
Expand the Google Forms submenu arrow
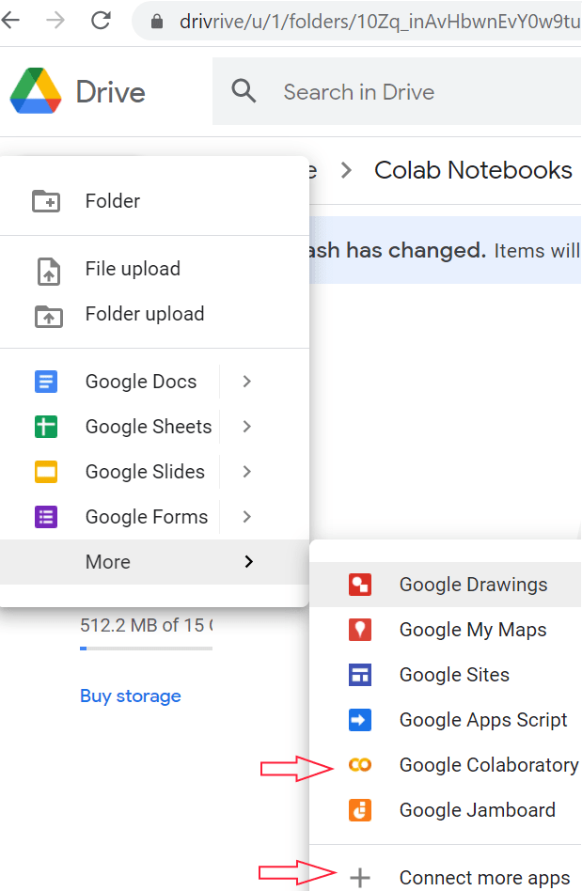pyautogui.click(x=246, y=517)
